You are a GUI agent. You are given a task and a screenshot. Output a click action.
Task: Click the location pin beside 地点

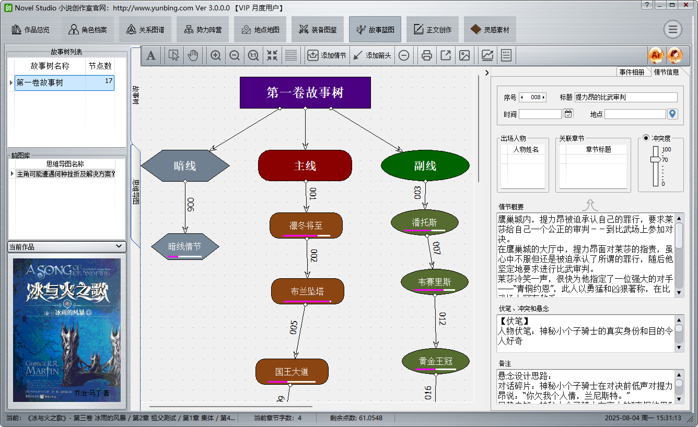point(672,113)
